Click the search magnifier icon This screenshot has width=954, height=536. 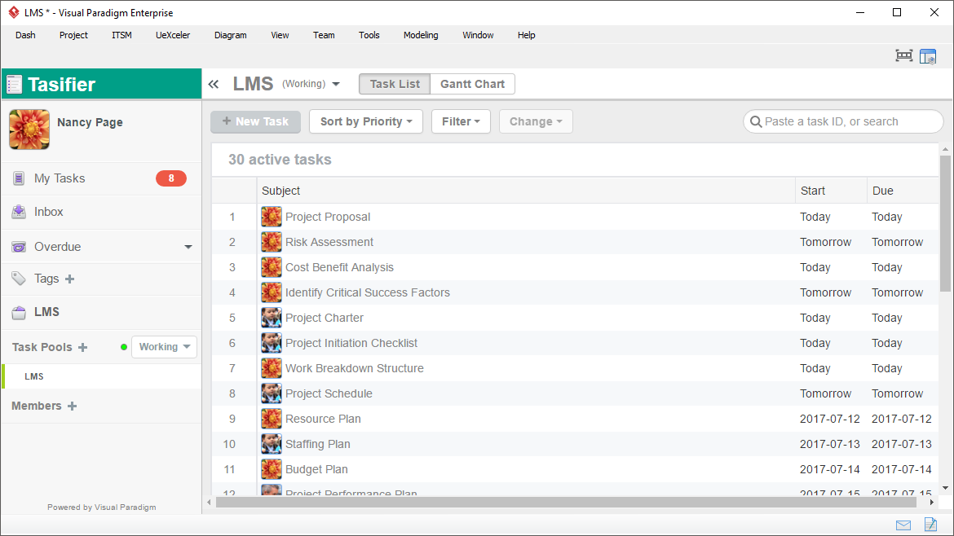pos(756,121)
